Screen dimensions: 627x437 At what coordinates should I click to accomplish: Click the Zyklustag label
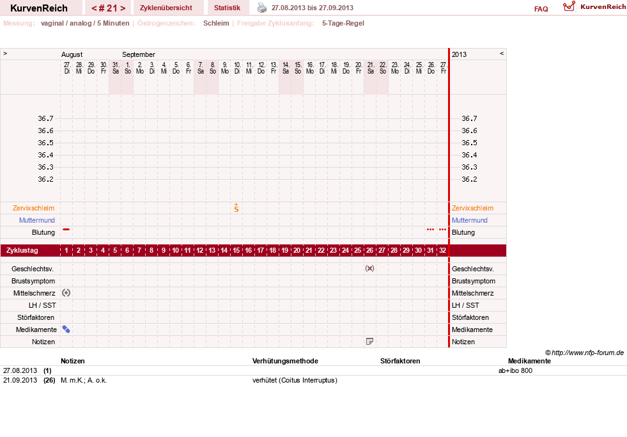[22, 251]
